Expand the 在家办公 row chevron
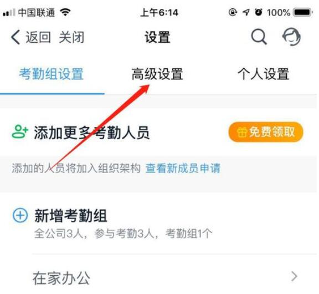 click(294, 276)
